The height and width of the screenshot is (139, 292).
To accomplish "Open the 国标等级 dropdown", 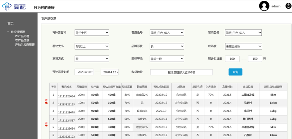I will [x=167, y=59].
